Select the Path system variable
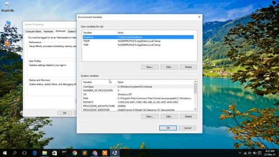The width and height of the screenshot is (279, 157). point(138,98)
